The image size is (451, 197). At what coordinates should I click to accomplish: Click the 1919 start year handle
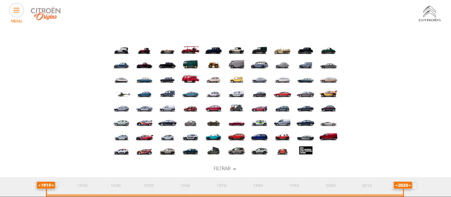(x=46, y=185)
